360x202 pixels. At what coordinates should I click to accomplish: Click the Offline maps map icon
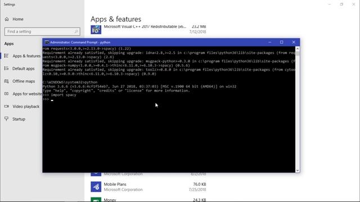point(6,81)
